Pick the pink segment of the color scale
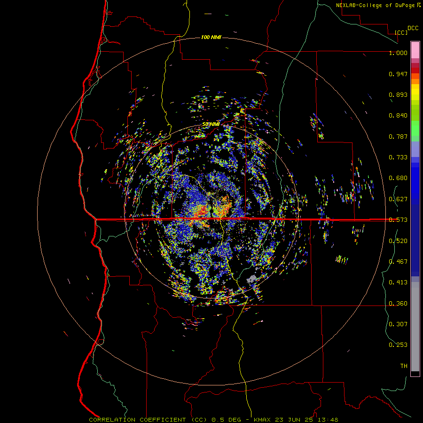 coord(415,50)
